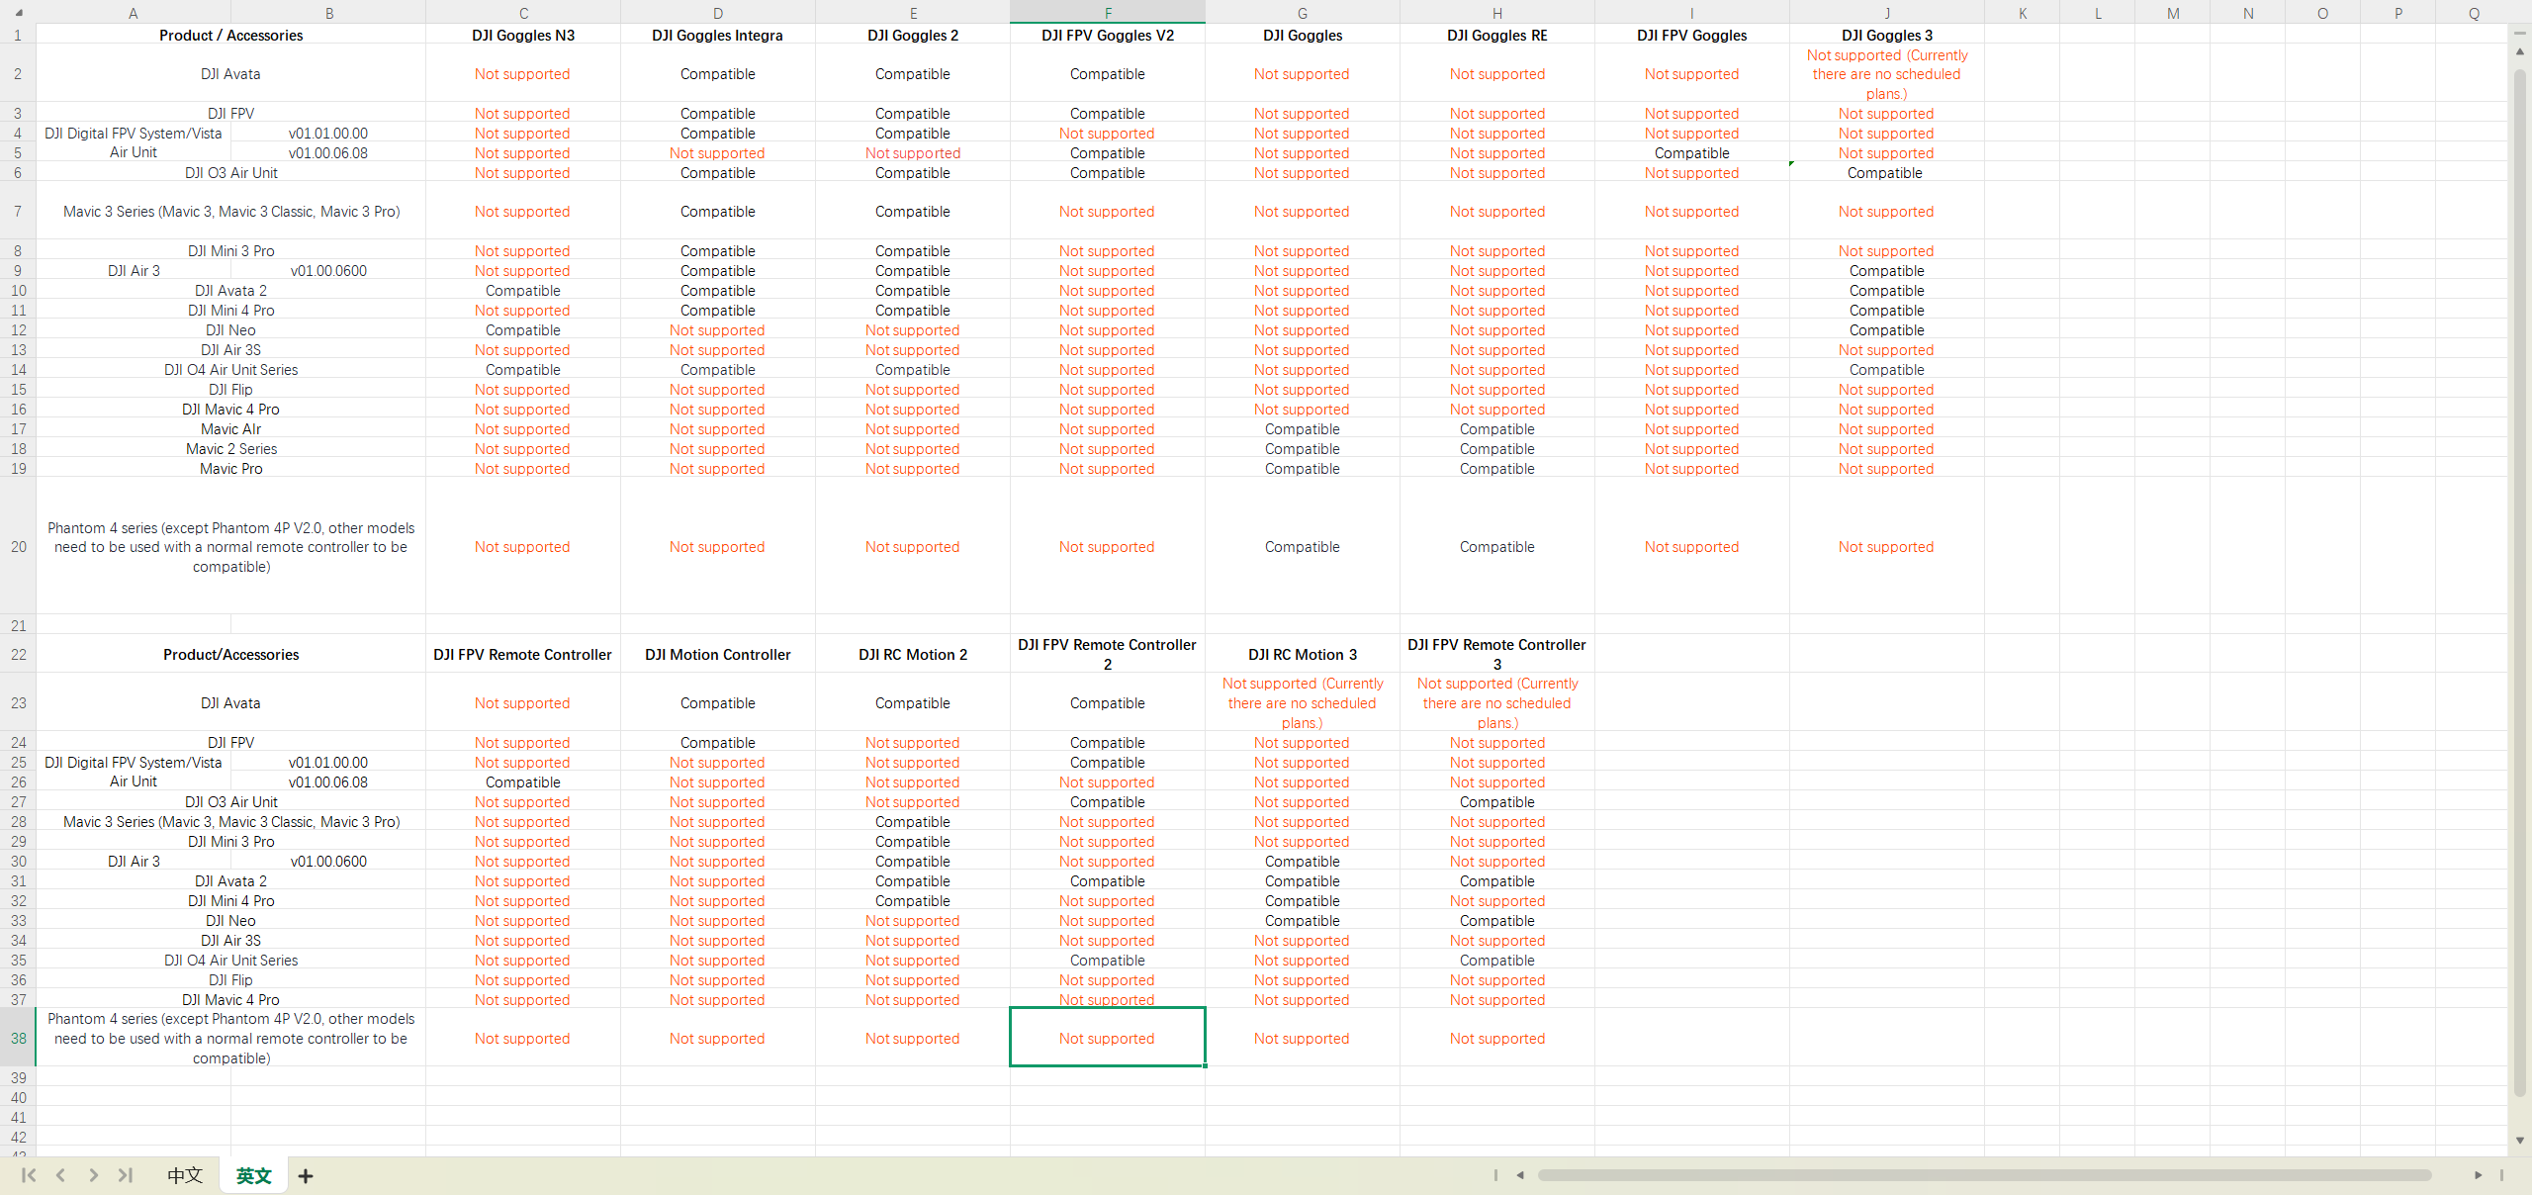The width and height of the screenshot is (2532, 1195).
Task: Click the horizontal scrollbar left arrow
Action: [1520, 1175]
